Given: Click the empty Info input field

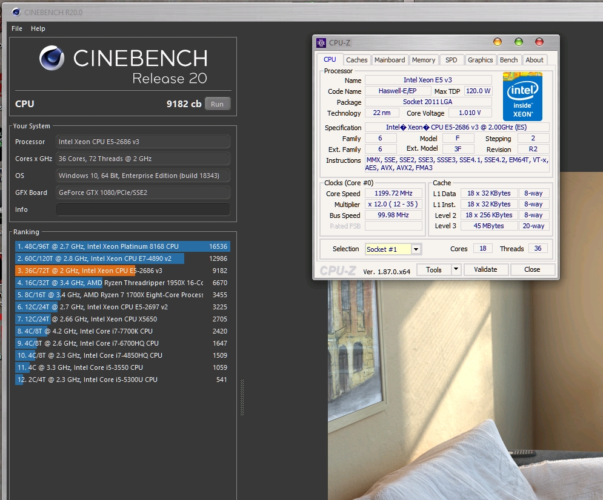Looking at the screenshot, I should click(x=142, y=209).
